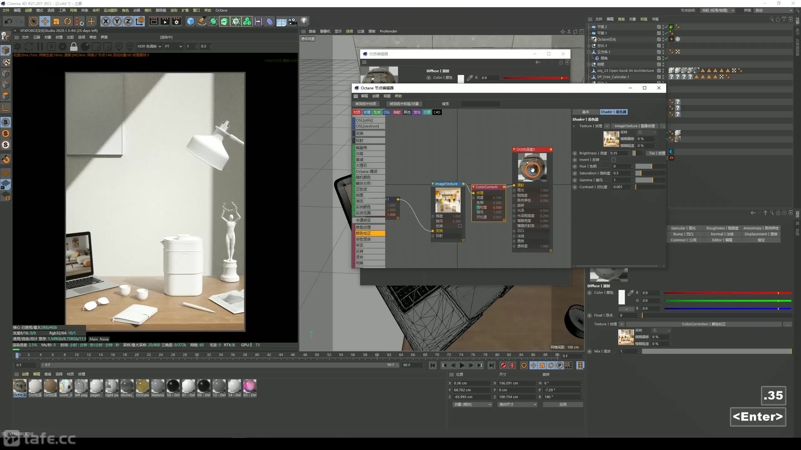This screenshot has width=801, height=450.
Task: Open the 对象 (相对) coordinate dropdown
Action: tap(472, 404)
